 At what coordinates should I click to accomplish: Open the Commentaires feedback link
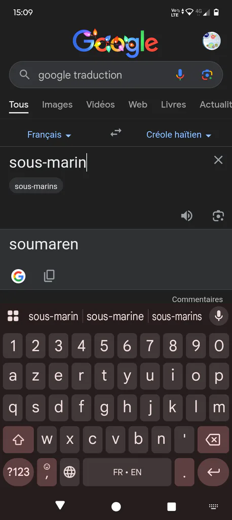click(197, 300)
